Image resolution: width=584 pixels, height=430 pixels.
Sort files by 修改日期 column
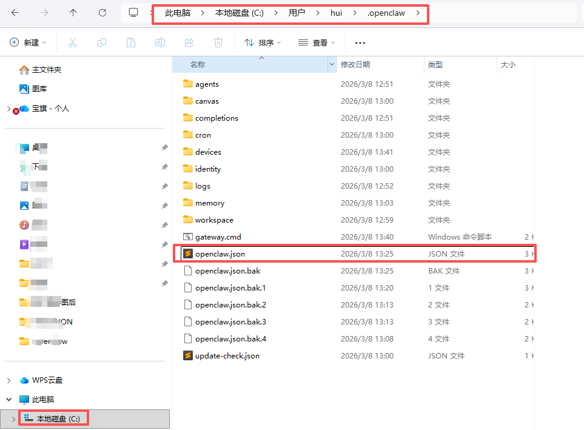click(355, 64)
